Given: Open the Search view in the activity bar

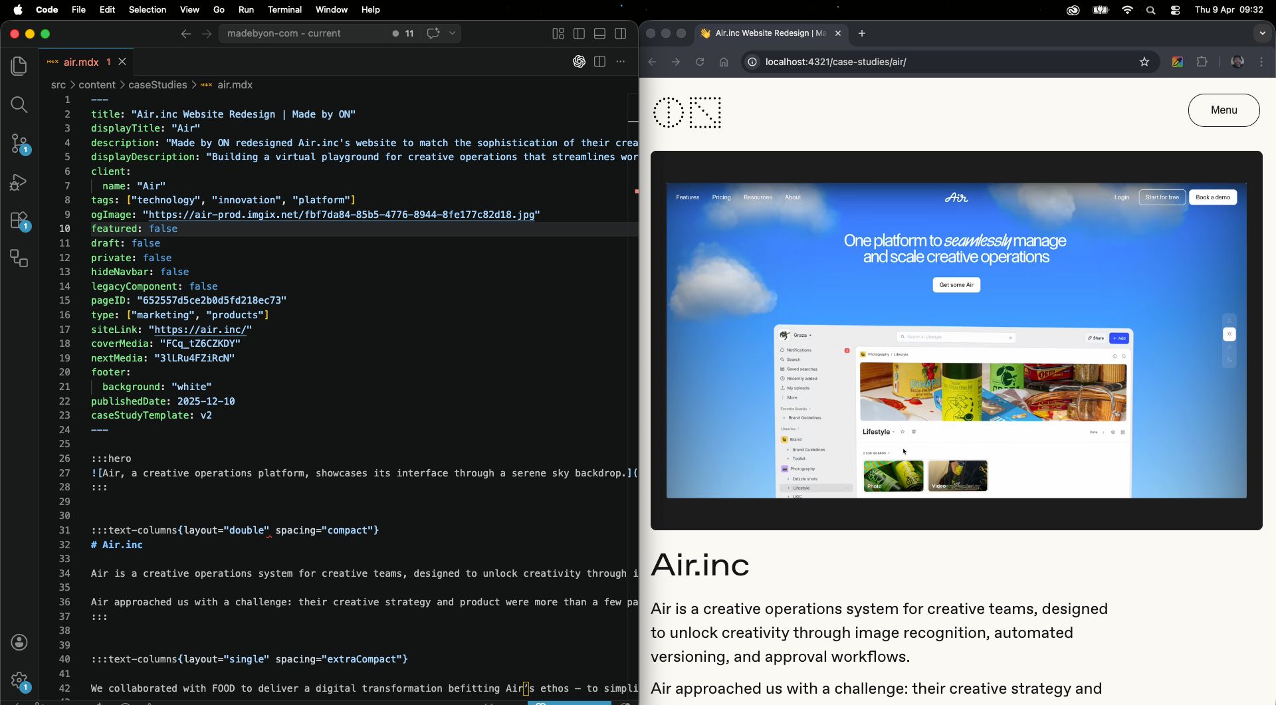Looking at the screenshot, I should (19, 104).
